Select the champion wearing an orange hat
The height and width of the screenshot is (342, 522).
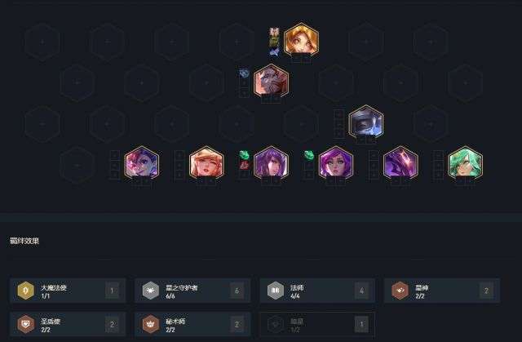coord(206,163)
